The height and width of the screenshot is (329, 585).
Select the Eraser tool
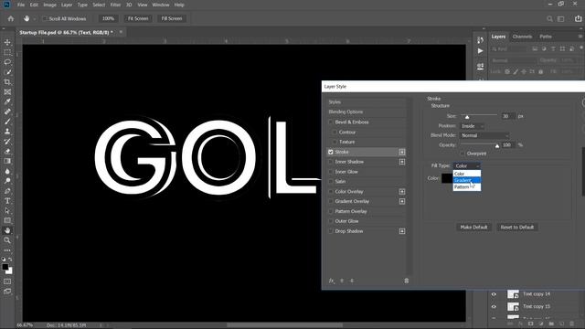(x=7, y=151)
